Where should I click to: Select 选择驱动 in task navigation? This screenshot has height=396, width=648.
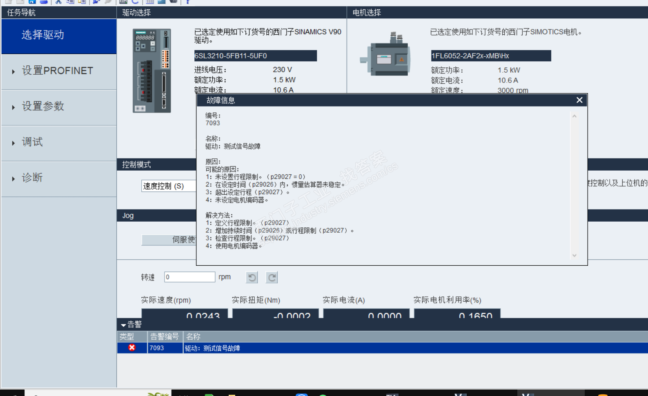pyautogui.click(x=59, y=36)
